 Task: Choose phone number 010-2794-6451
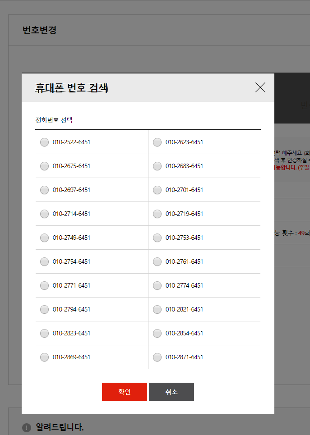(45, 310)
